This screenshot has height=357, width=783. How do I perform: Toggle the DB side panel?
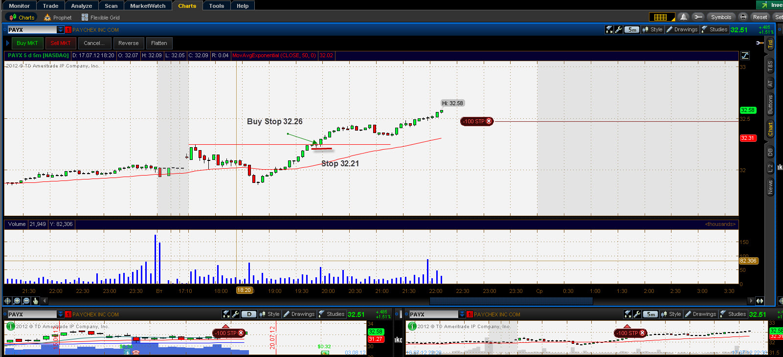(x=770, y=152)
